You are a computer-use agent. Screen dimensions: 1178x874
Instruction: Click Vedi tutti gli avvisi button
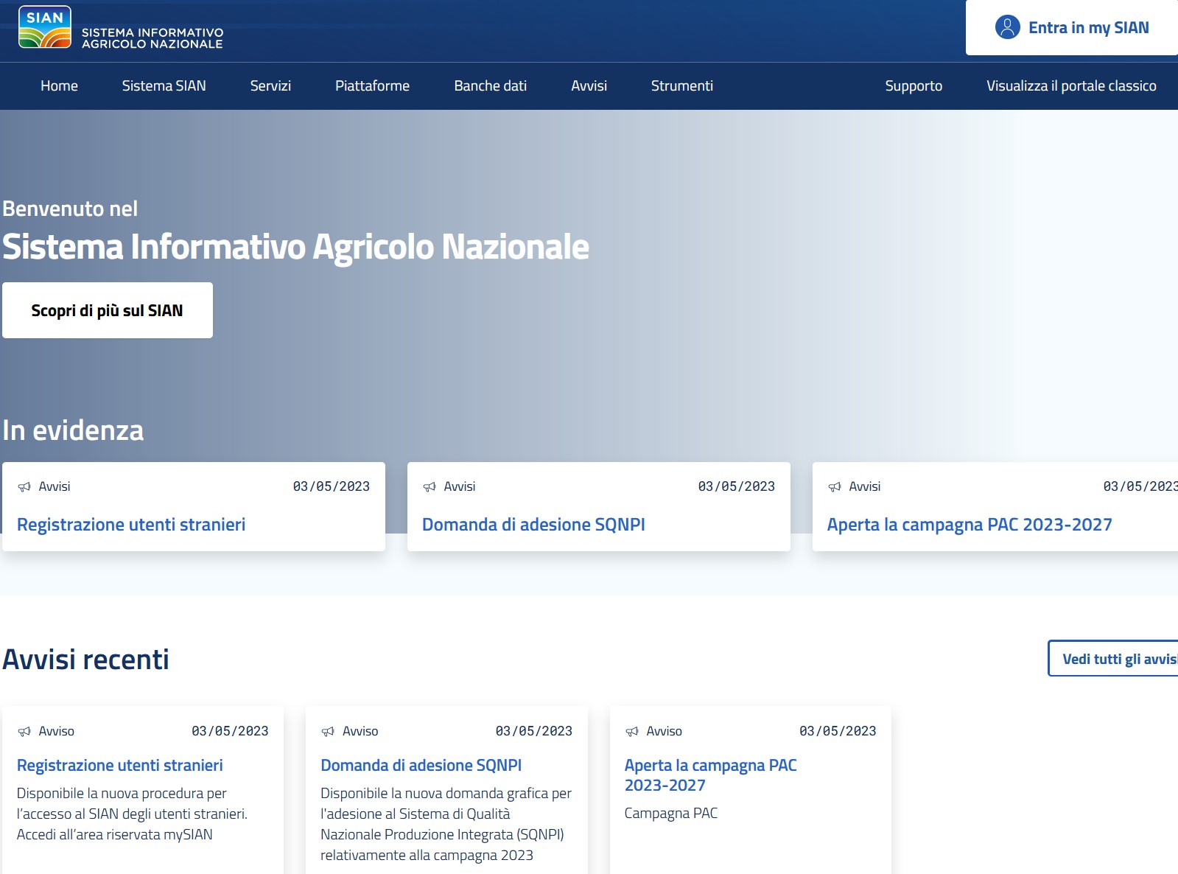coord(1113,658)
